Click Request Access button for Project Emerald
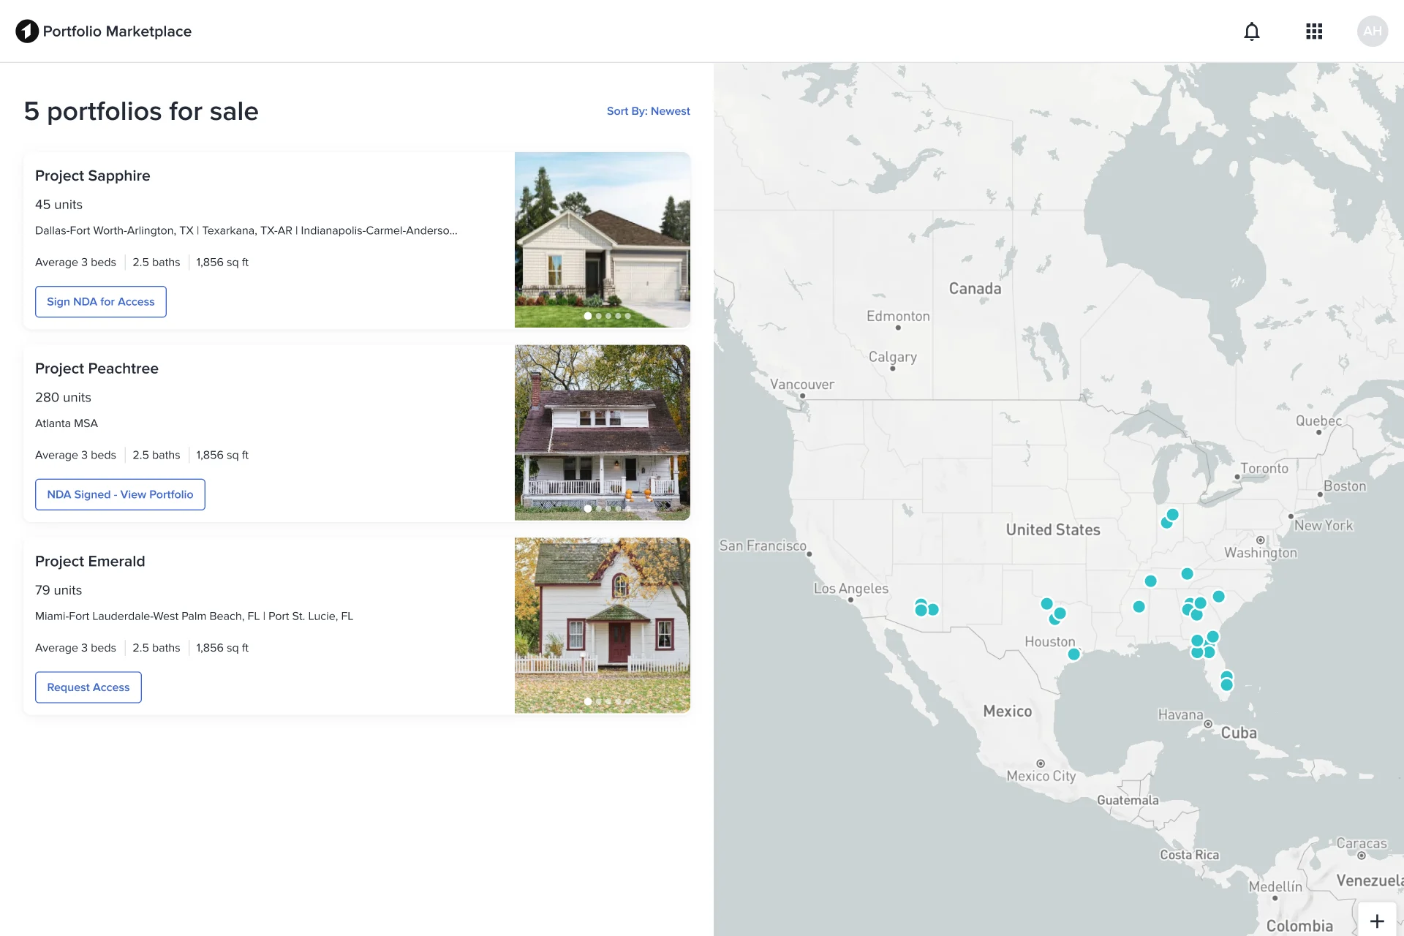1404x936 pixels. click(88, 687)
